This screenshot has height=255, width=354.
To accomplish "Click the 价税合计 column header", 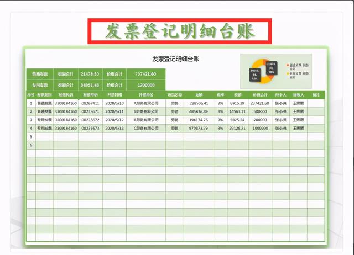I will click(260, 95).
